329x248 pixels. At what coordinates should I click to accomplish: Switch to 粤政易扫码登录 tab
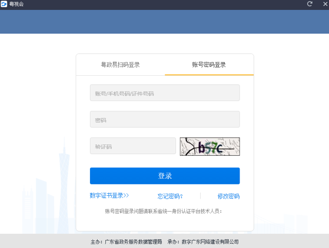click(120, 65)
